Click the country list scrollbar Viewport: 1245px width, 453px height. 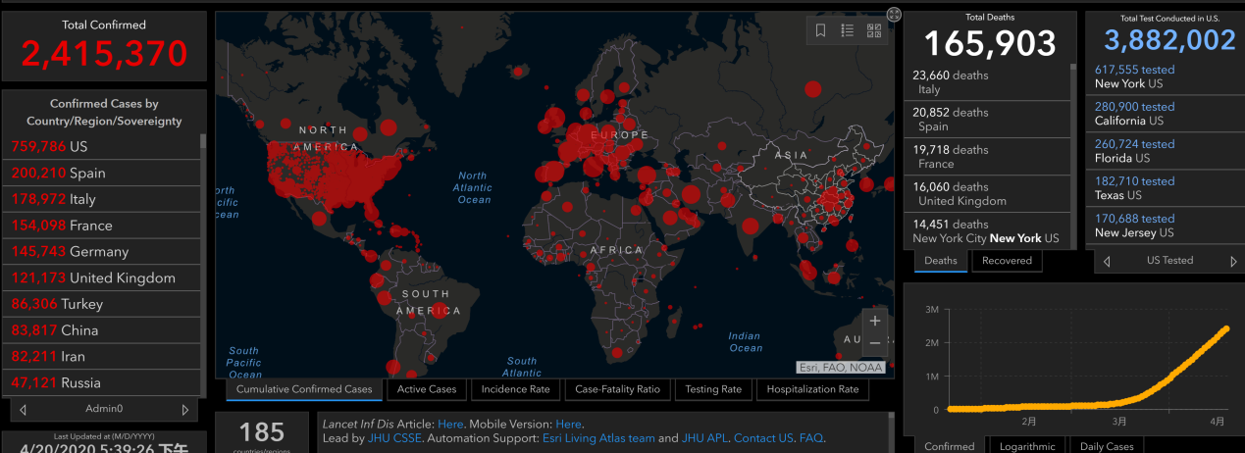tap(203, 265)
